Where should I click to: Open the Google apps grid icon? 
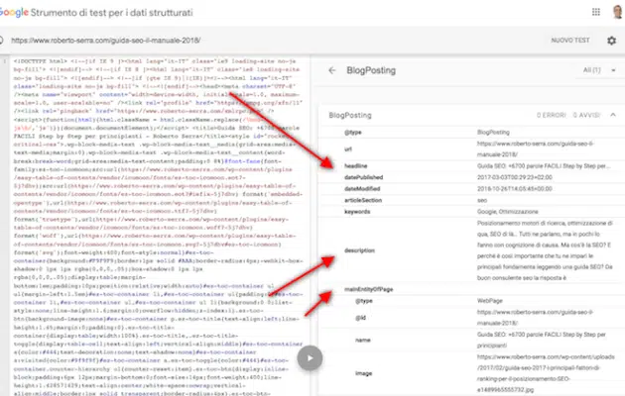tap(596, 12)
